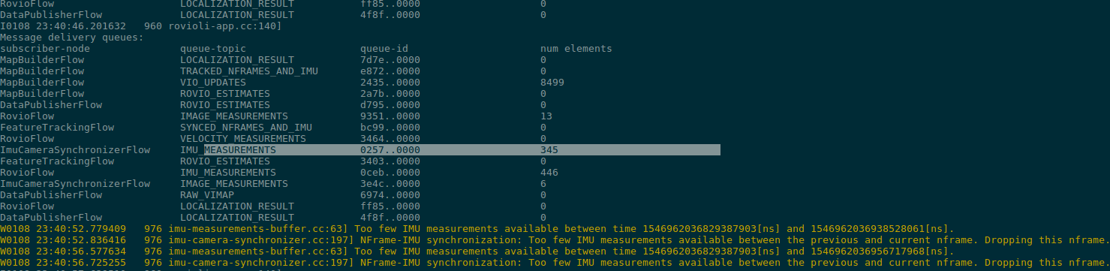Select IMU_MEASUREMENTS in the 0ceb..0000 row
Image resolution: width=1110 pixels, height=271 pixels.
(228, 173)
